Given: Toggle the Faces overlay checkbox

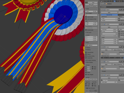Looking at the screenshot, I should click(86, 67).
